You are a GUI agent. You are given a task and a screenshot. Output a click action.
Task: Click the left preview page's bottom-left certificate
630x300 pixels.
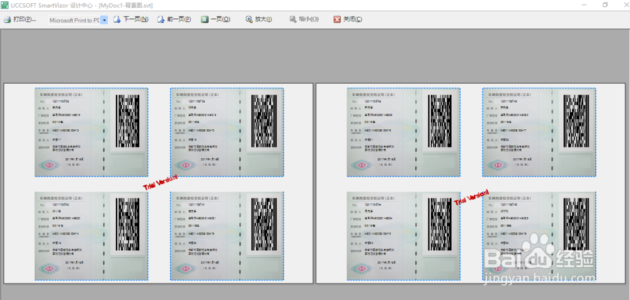(x=91, y=236)
